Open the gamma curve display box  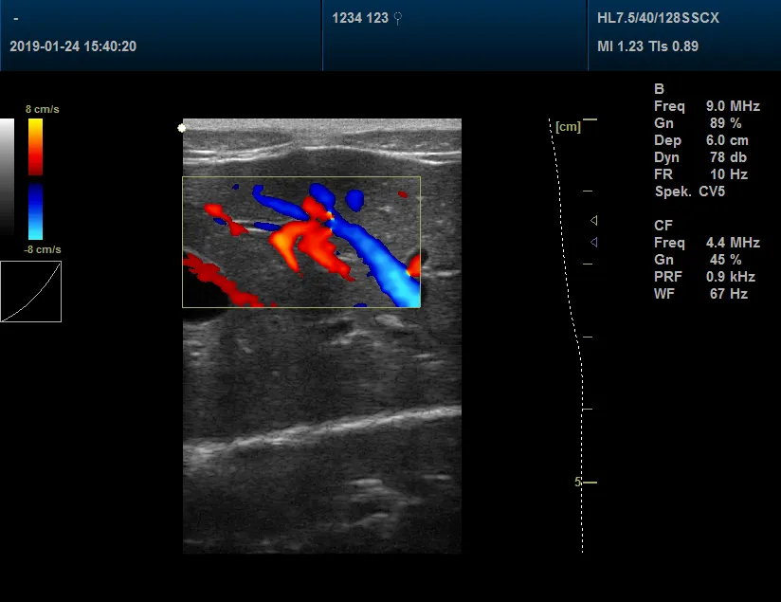coord(31,291)
